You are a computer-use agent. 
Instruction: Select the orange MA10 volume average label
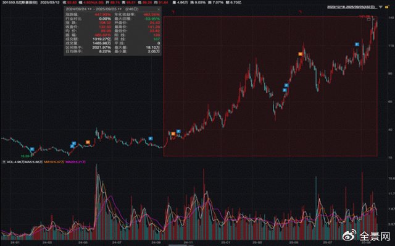tap(54, 162)
